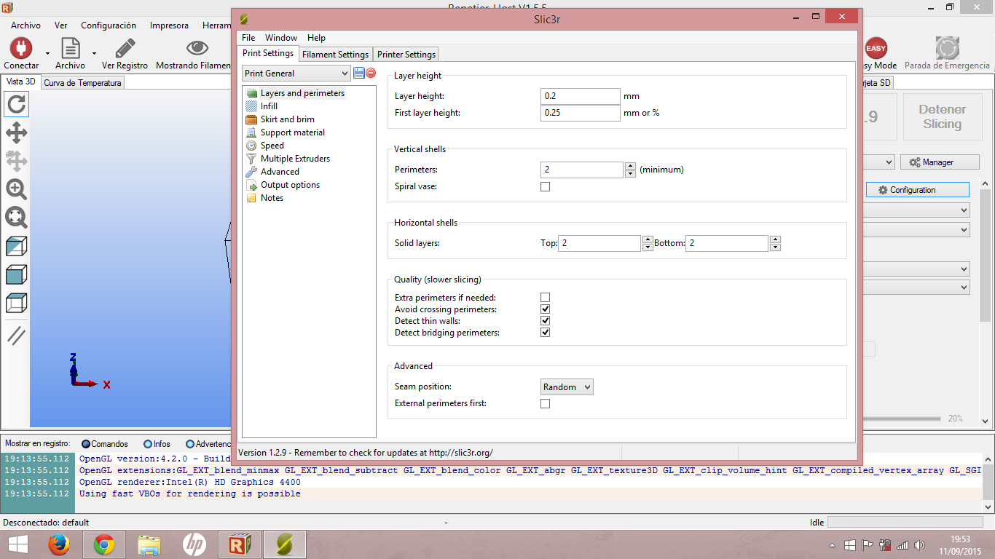Screen dimensions: 995x559
Task: Click the zoom to fit objects icon
Action: coord(16,217)
